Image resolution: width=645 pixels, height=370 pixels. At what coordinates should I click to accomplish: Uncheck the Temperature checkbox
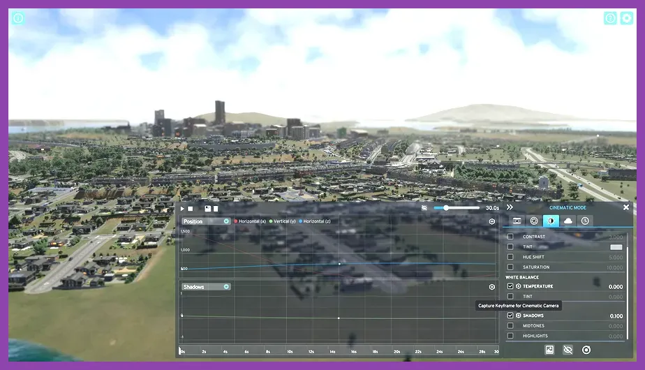tap(510, 286)
